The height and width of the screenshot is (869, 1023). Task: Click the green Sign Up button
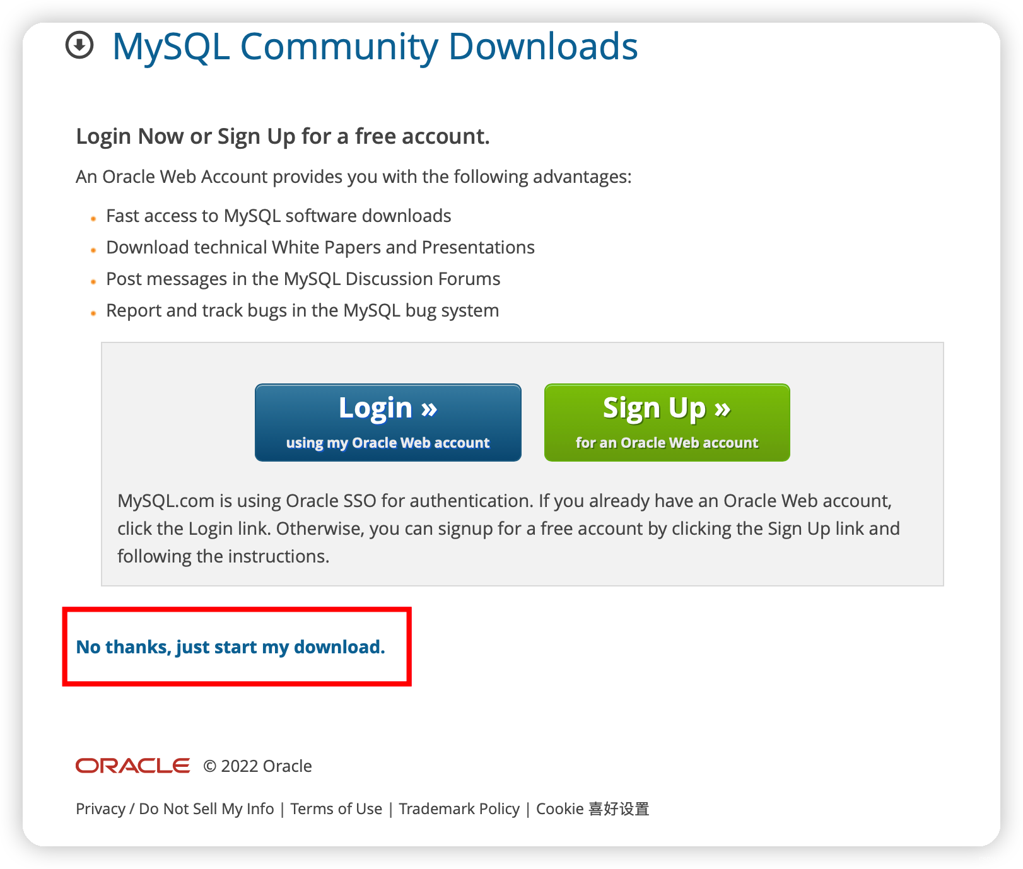pos(667,423)
